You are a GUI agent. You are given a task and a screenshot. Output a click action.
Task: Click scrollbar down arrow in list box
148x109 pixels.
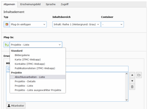(127, 100)
